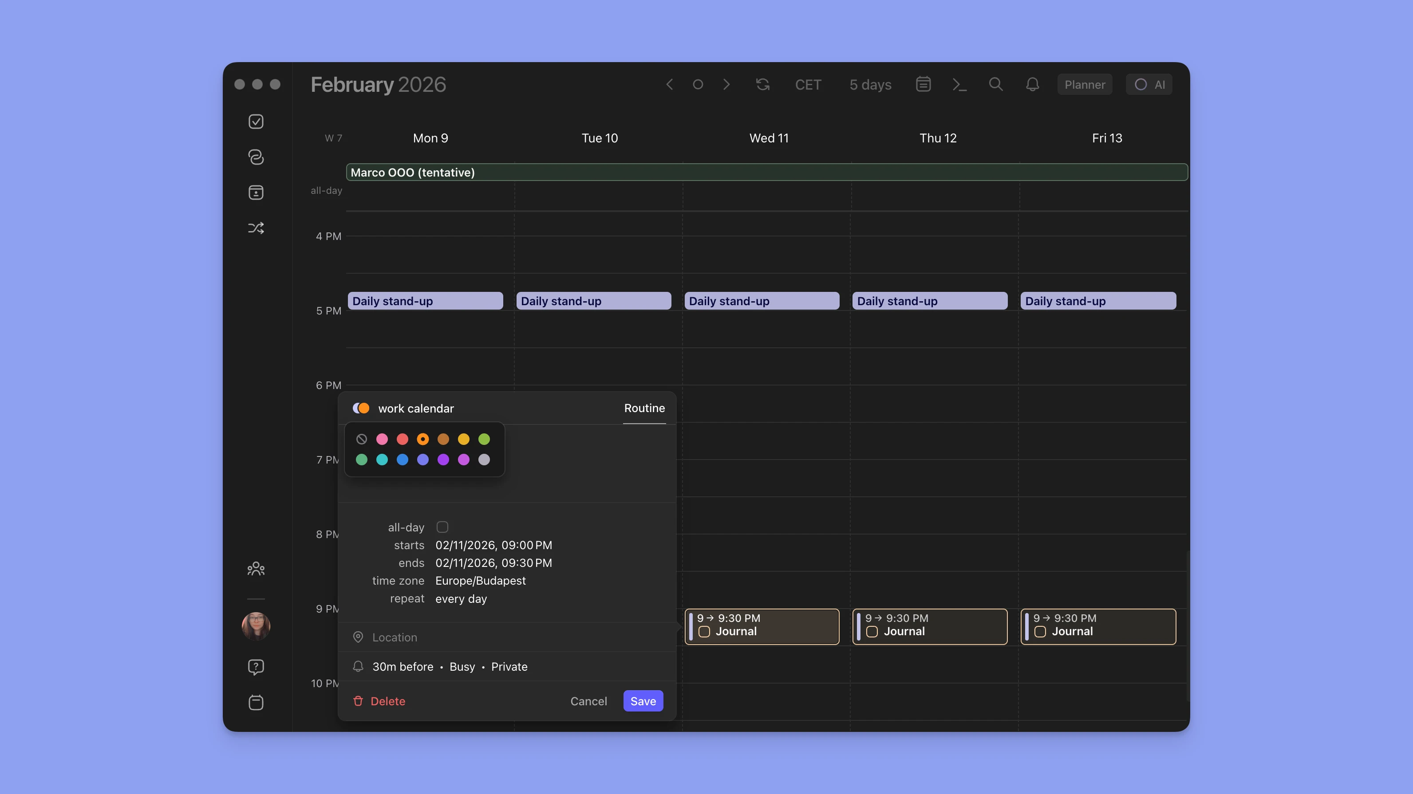
Task: Open the help question mark icon
Action: coord(256,667)
